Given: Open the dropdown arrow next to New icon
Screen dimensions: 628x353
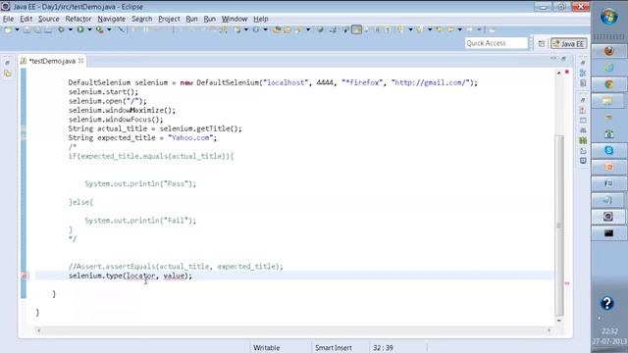Looking at the screenshot, I should (18, 29).
